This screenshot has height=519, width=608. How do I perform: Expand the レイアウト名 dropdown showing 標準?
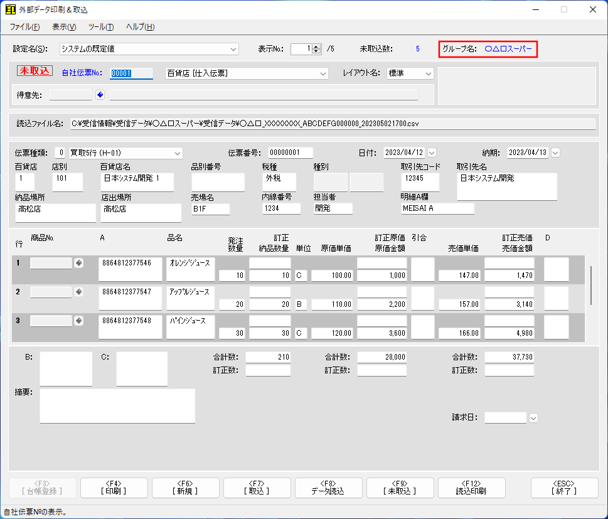[428, 73]
